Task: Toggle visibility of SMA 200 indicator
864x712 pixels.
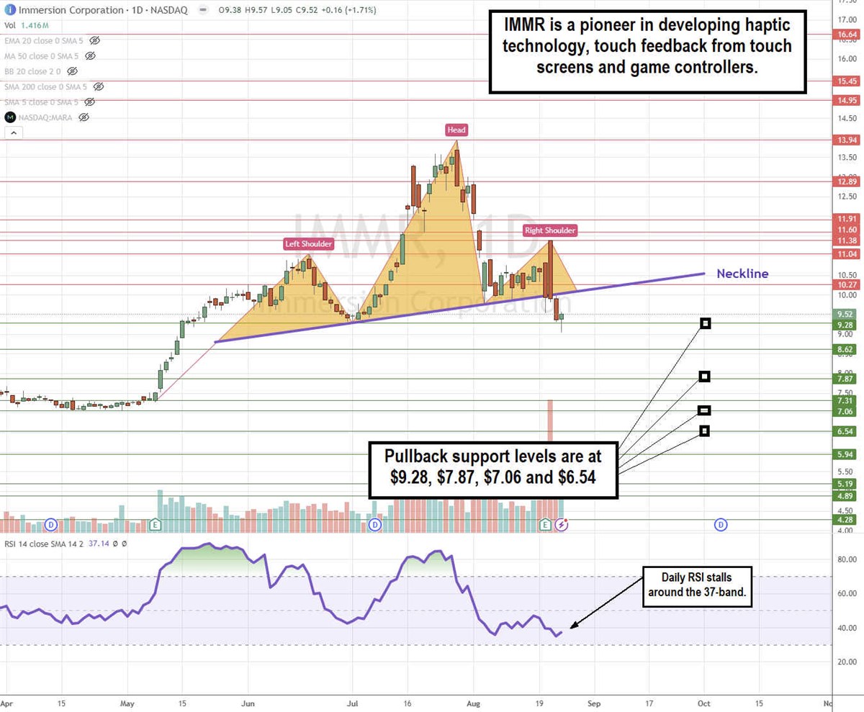Action: 99,86
